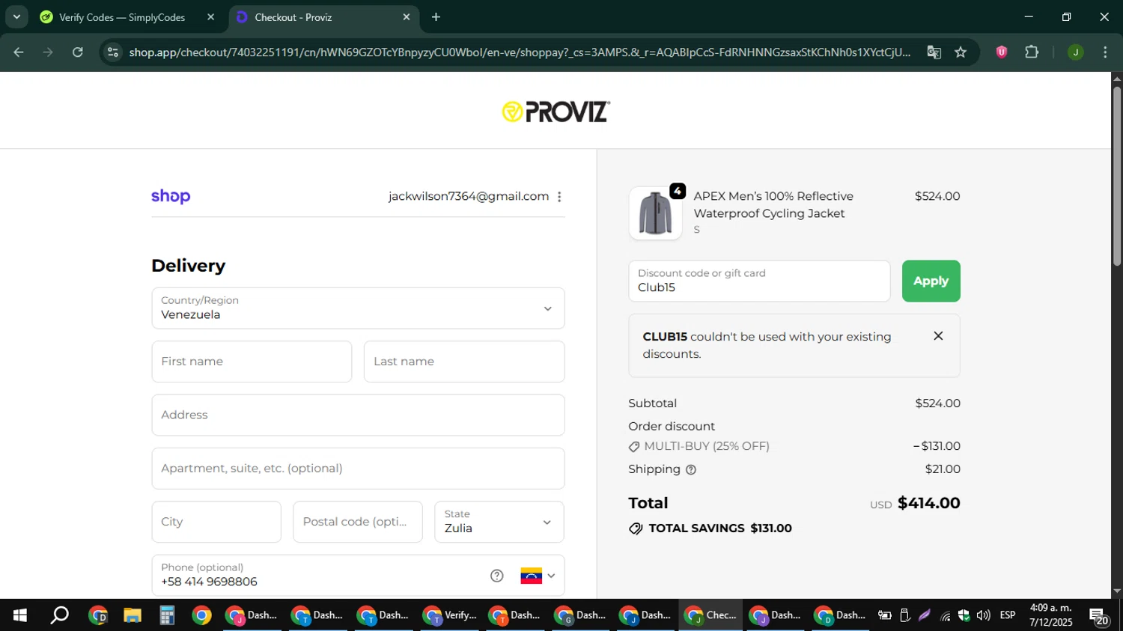The width and height of the screenshot is (1123, 631).
Task: Click the Address input field
Action: click(x=358, y=415)
